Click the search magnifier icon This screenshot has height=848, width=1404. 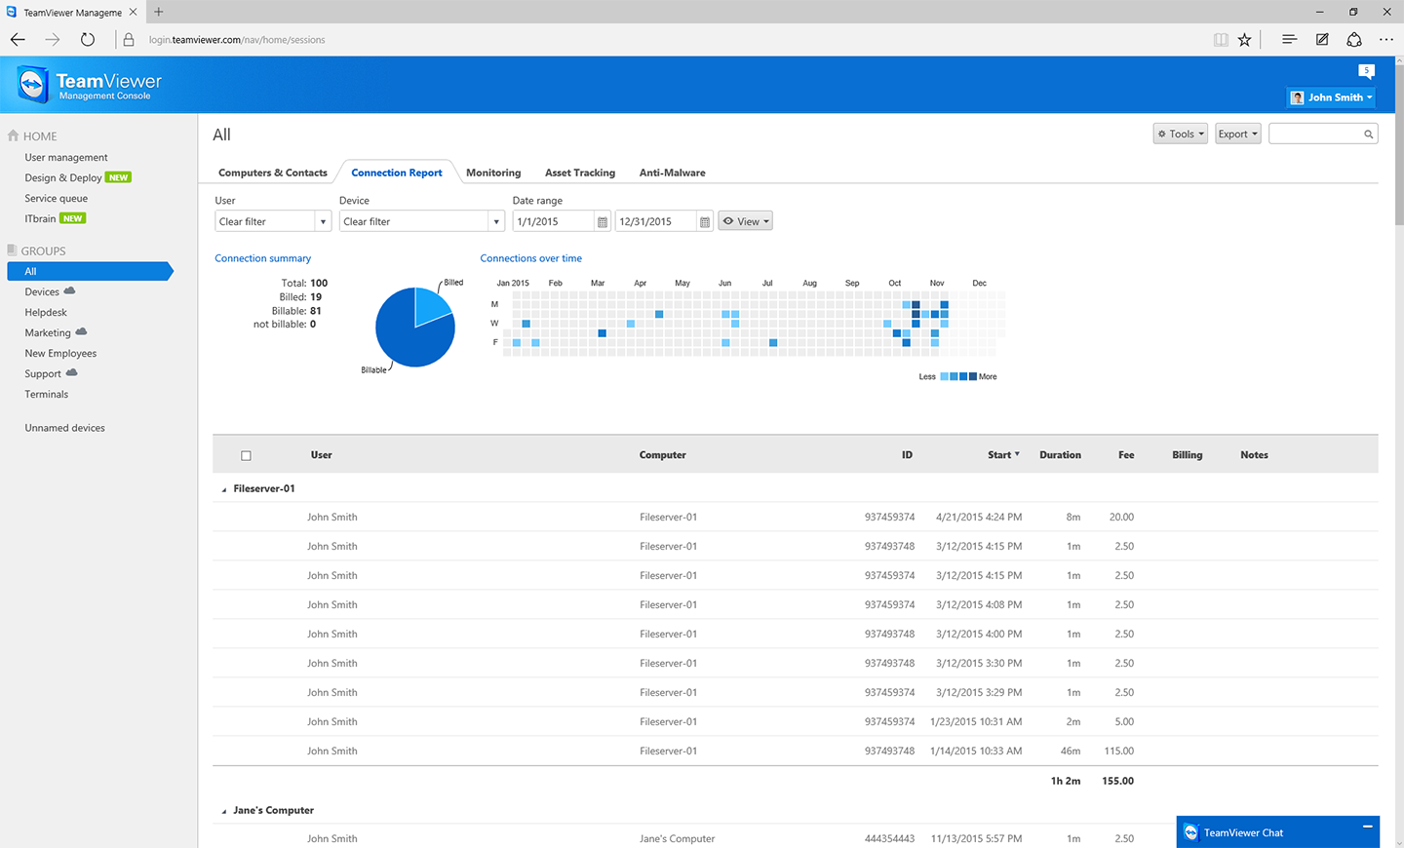tap(1368, 134)
